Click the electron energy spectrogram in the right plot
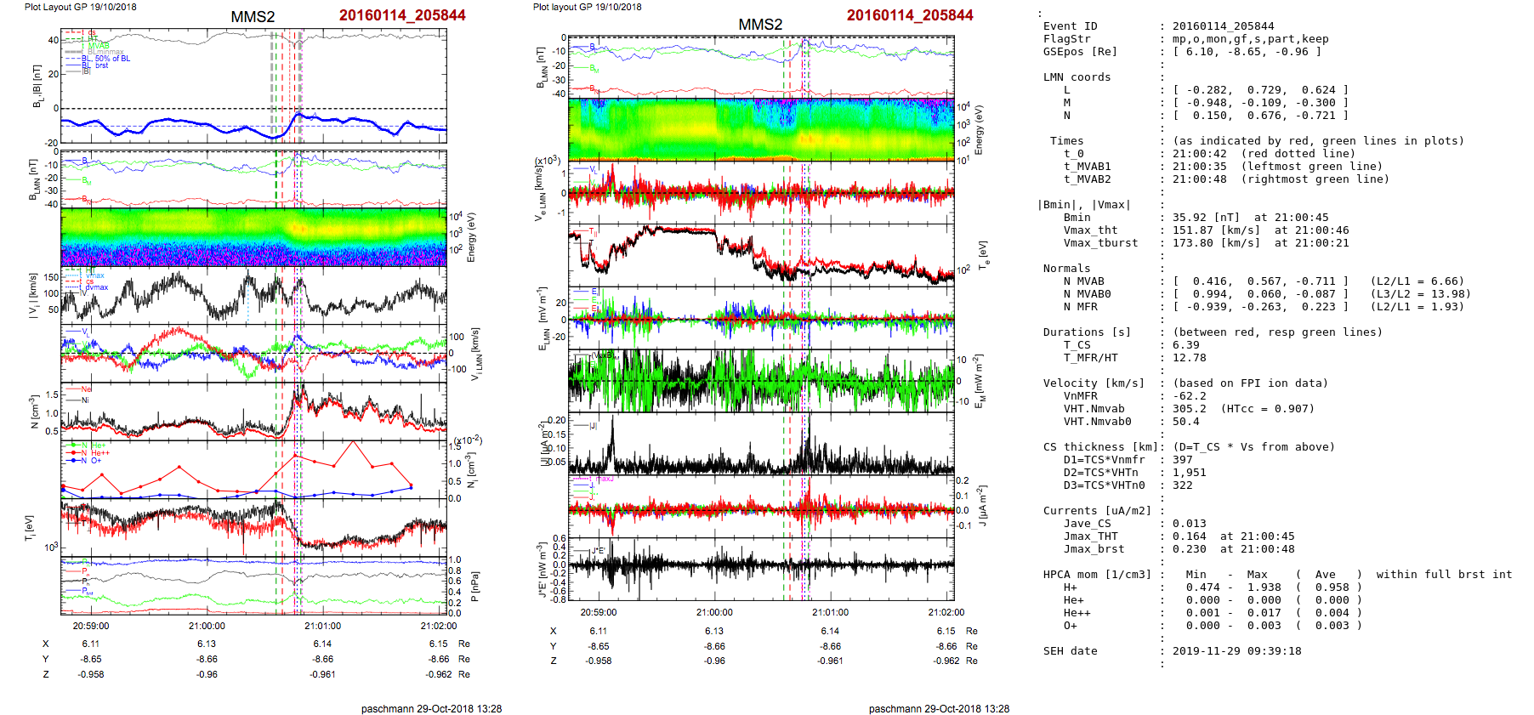 click(x=761, y=129)
